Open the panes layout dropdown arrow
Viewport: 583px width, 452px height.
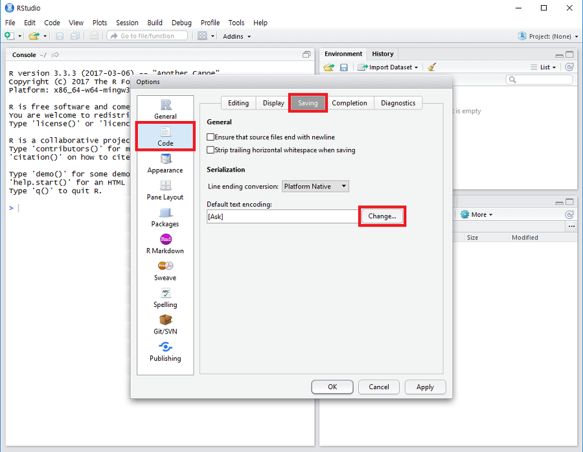[x=212, y=36]
